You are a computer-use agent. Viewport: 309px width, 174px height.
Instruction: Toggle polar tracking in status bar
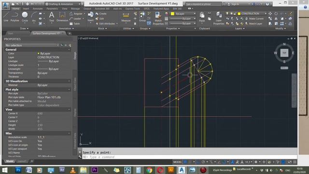[203, 162]
